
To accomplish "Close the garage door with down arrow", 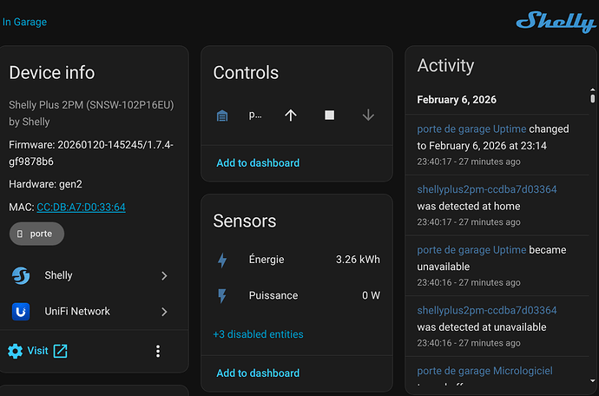I will tap(367, 115).
